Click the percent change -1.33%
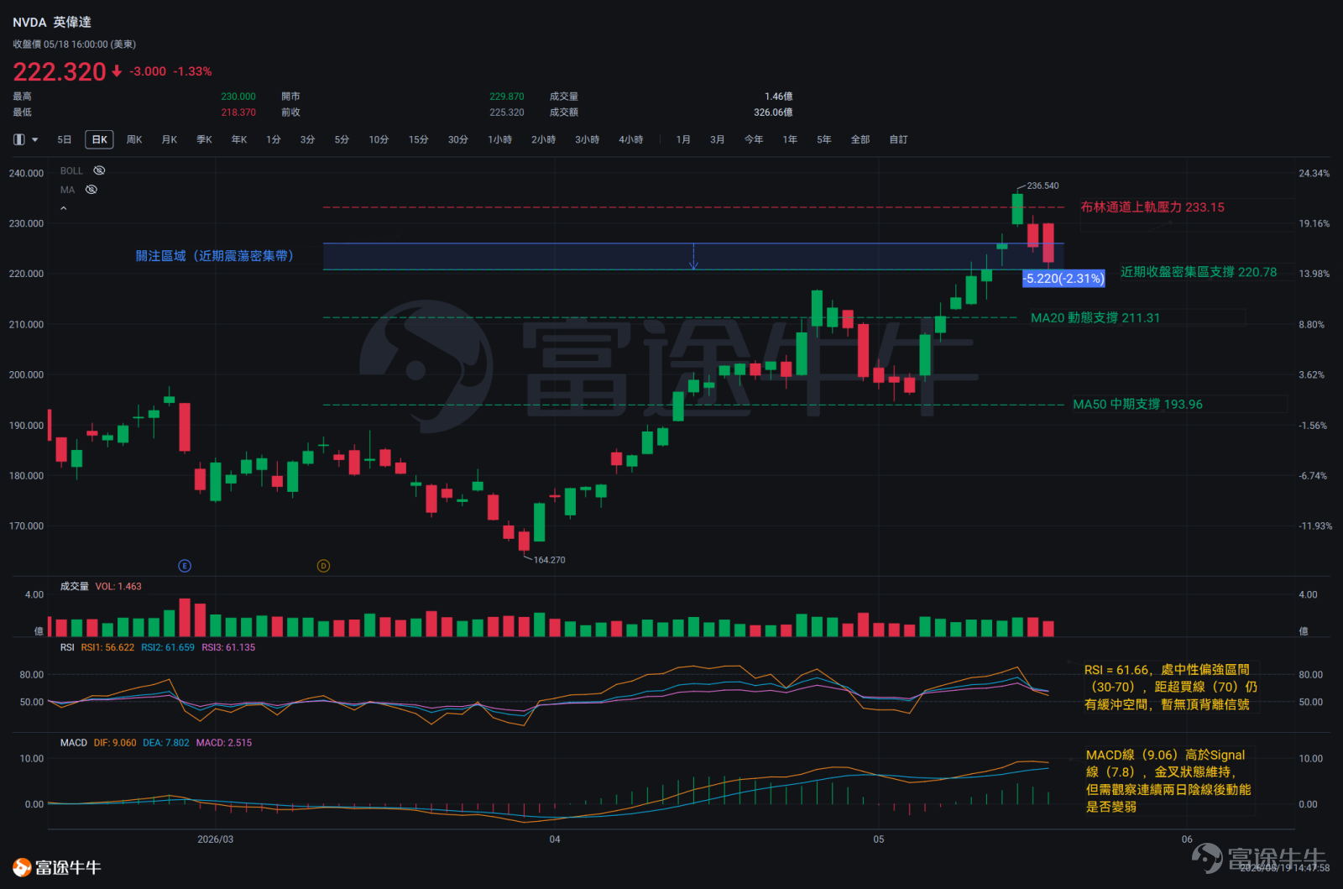The image size is (1343, 889). pos(192,71)
